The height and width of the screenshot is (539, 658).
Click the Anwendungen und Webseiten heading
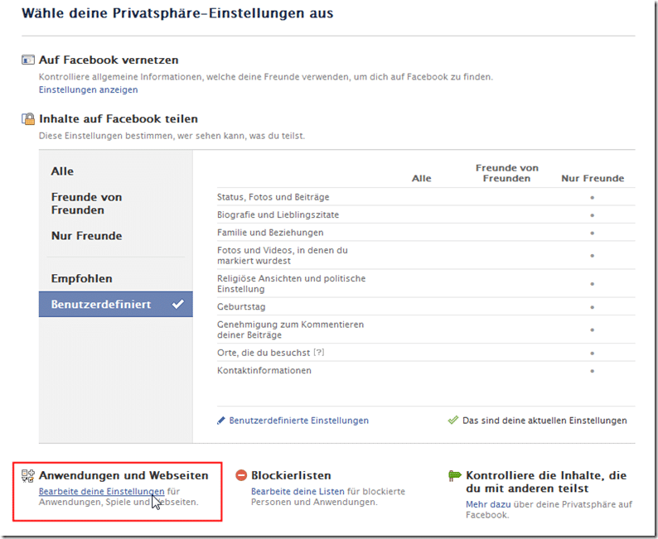[x=123, y=475]
